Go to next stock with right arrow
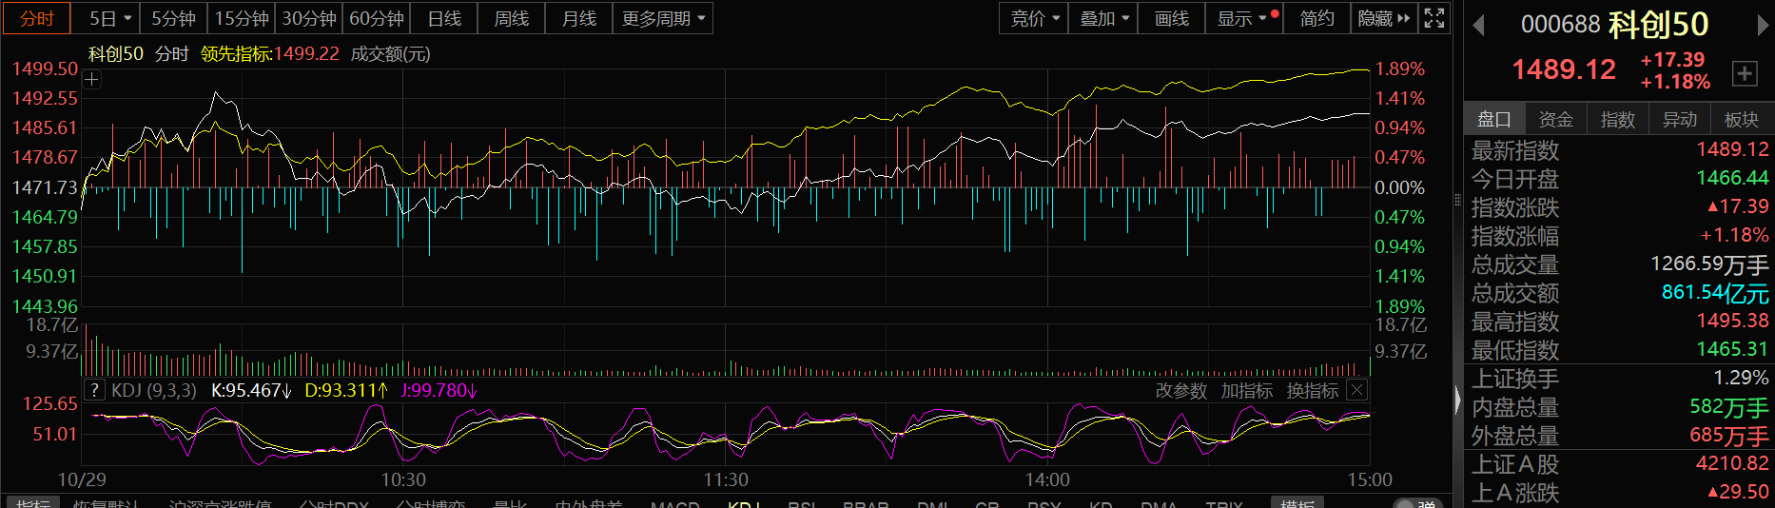The image size is (1775, 508). [x=1762, y=26]
